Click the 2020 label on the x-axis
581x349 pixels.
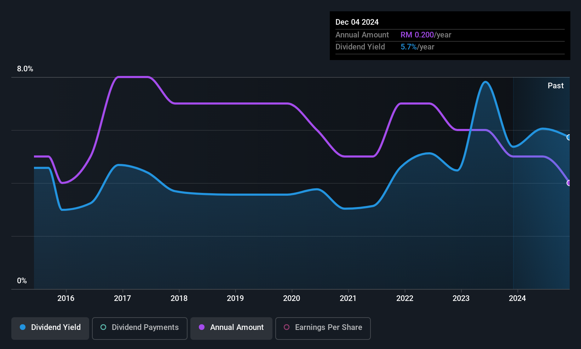click(x=292, y=298)
